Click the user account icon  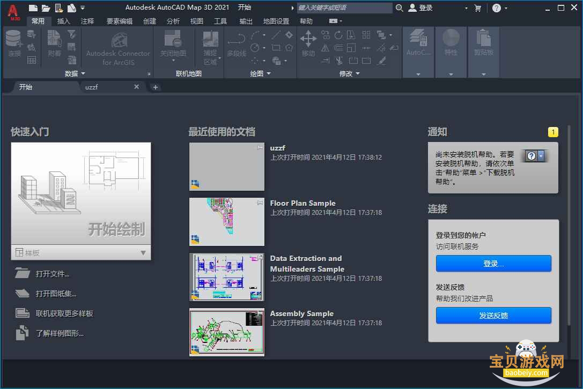[x=412, y=8]
